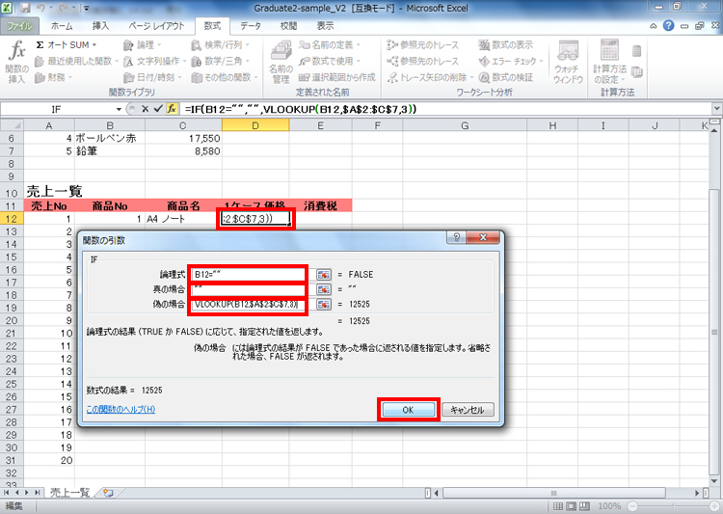723x514 pixels.
Task: Switch to Page Layout view in status bar
Action: 572,506
